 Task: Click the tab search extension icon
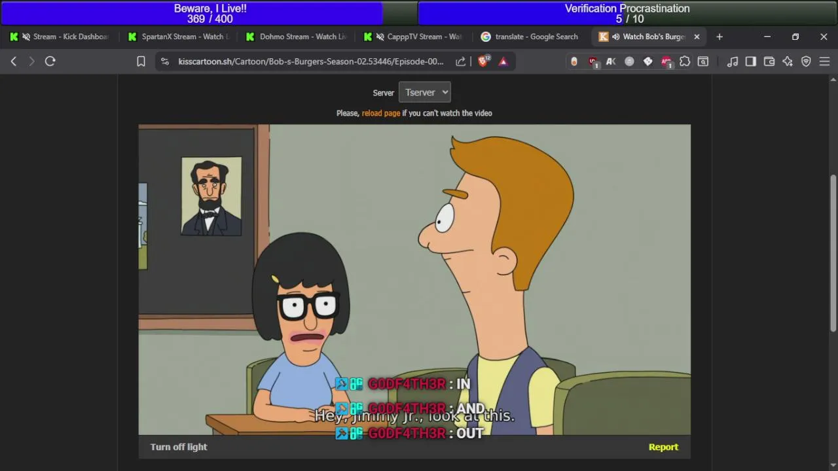(x=703, y=61)
